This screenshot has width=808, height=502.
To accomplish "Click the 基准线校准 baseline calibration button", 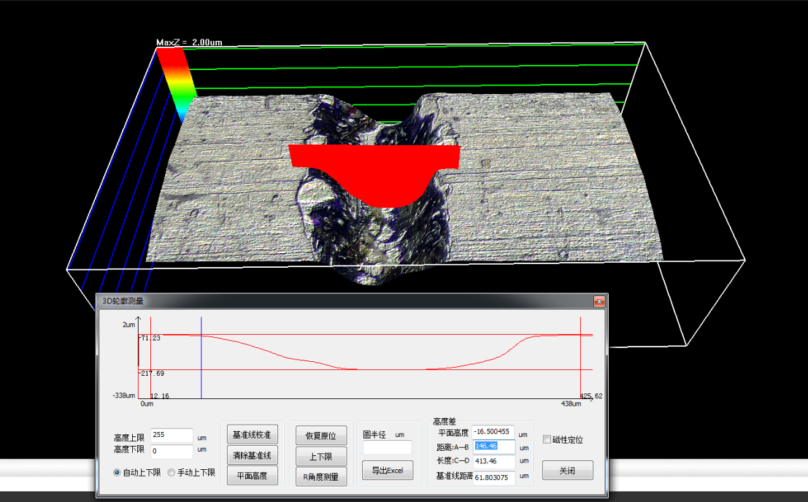I will 252,435.
